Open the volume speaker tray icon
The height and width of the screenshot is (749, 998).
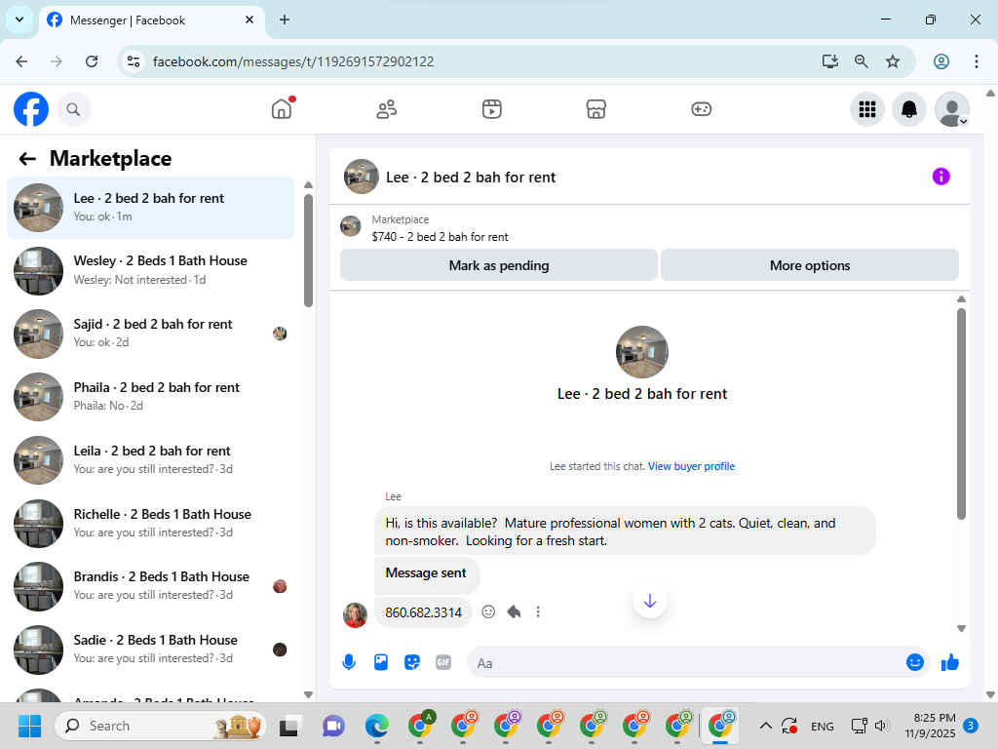881,726
